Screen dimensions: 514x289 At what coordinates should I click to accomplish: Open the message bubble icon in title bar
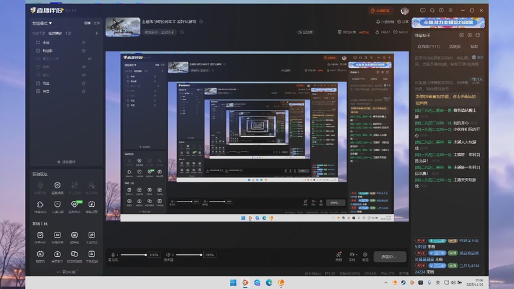pos(423,10)
